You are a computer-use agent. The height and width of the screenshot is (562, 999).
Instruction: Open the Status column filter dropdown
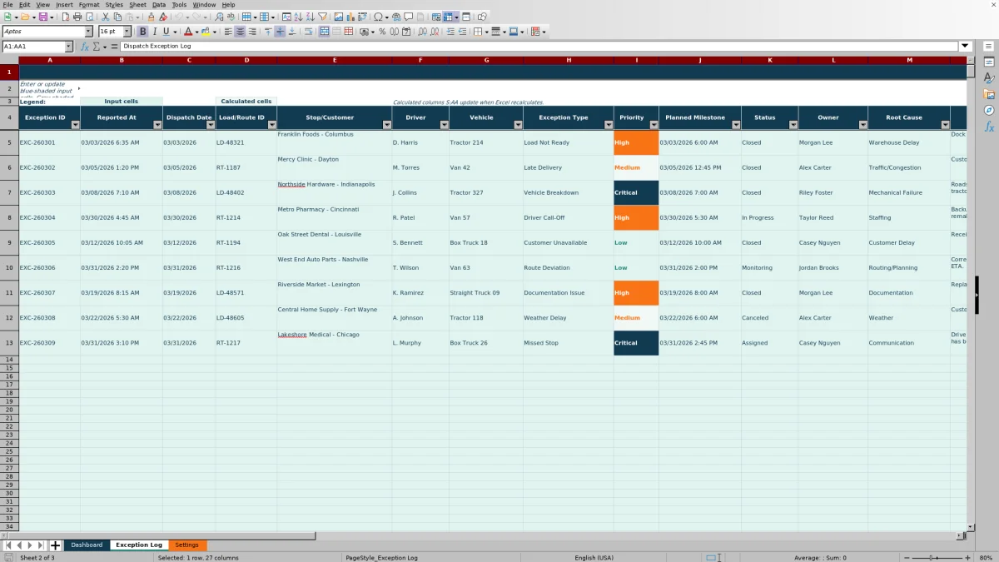pos(793,125)
